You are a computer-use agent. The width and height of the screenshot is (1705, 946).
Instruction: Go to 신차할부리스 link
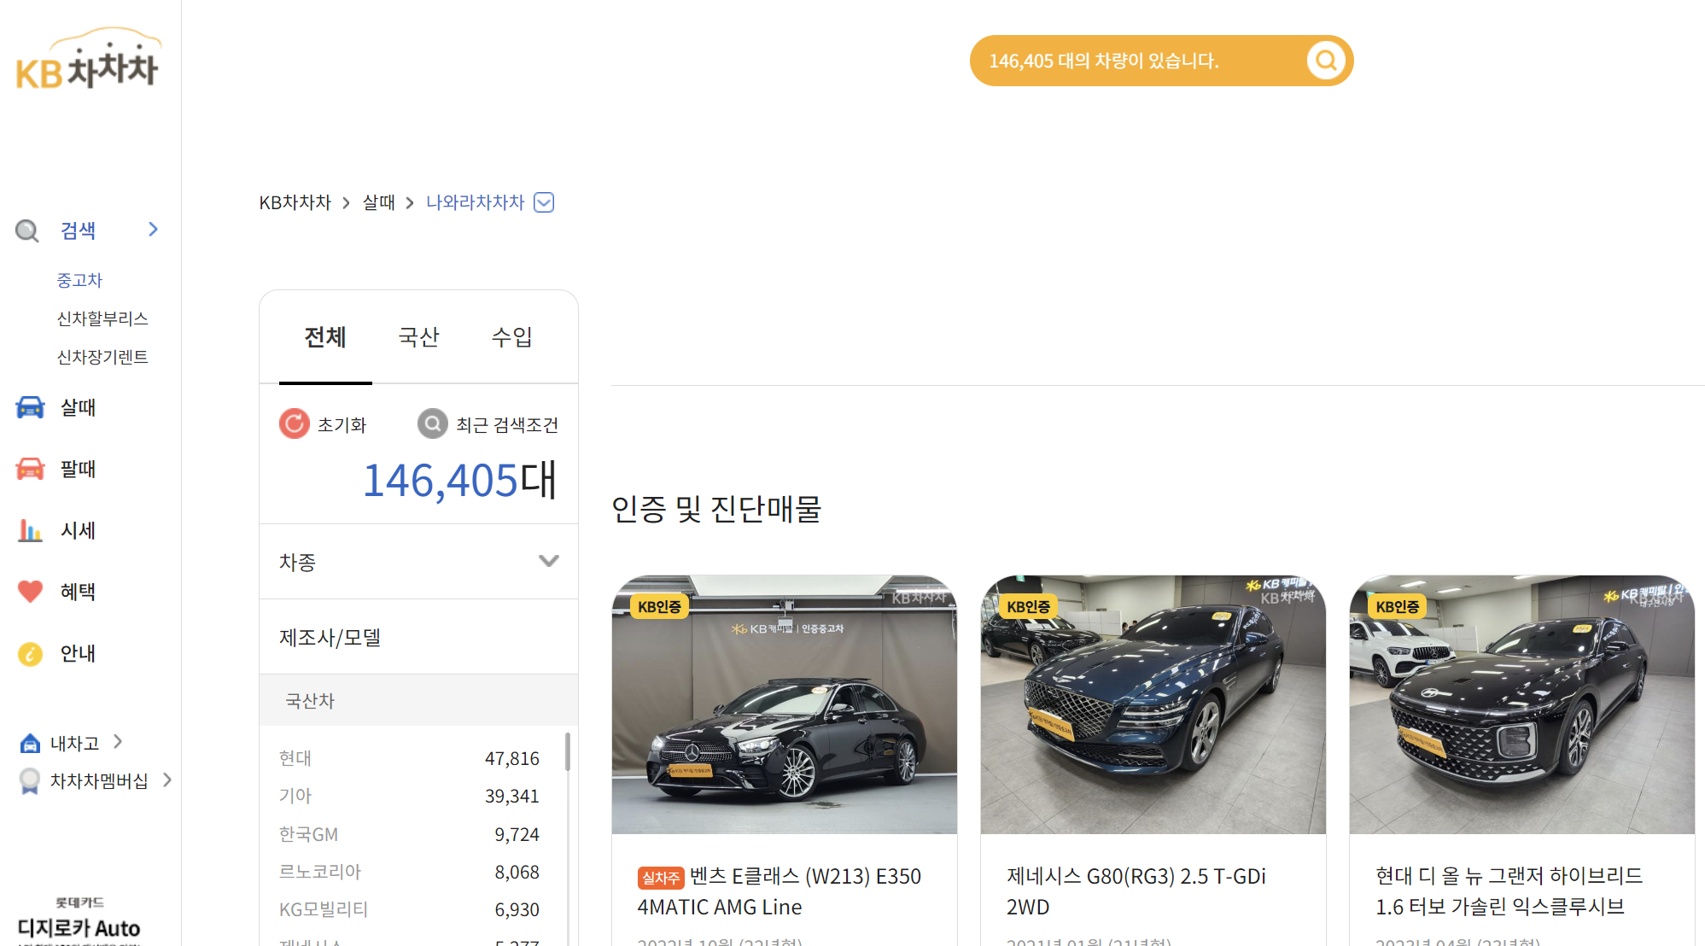tap(102, 318)
